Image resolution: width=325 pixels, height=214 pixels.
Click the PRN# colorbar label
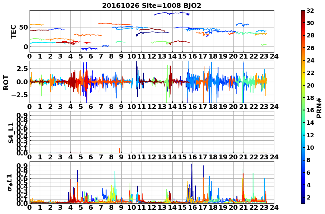[319, 108]
